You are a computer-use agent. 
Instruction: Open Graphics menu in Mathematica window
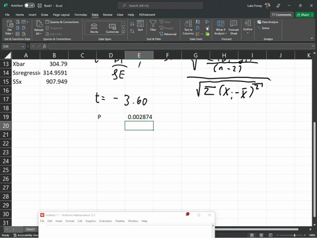(x=90, y=221)
